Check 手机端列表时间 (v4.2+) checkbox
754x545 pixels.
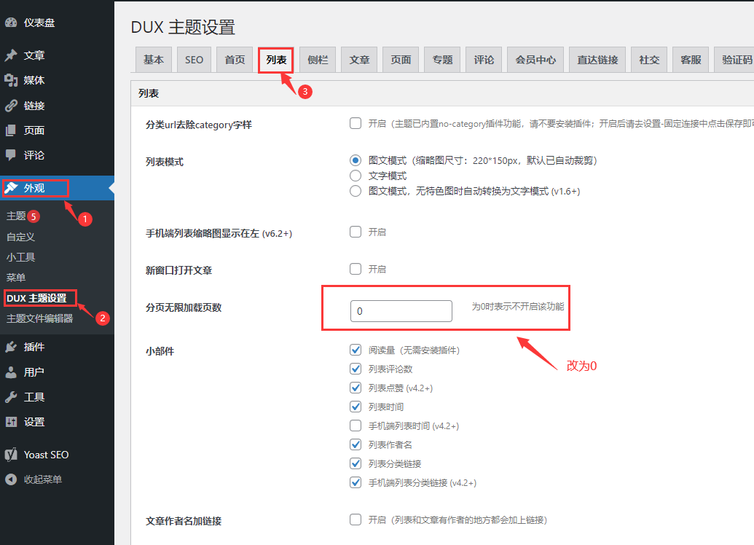356,426
